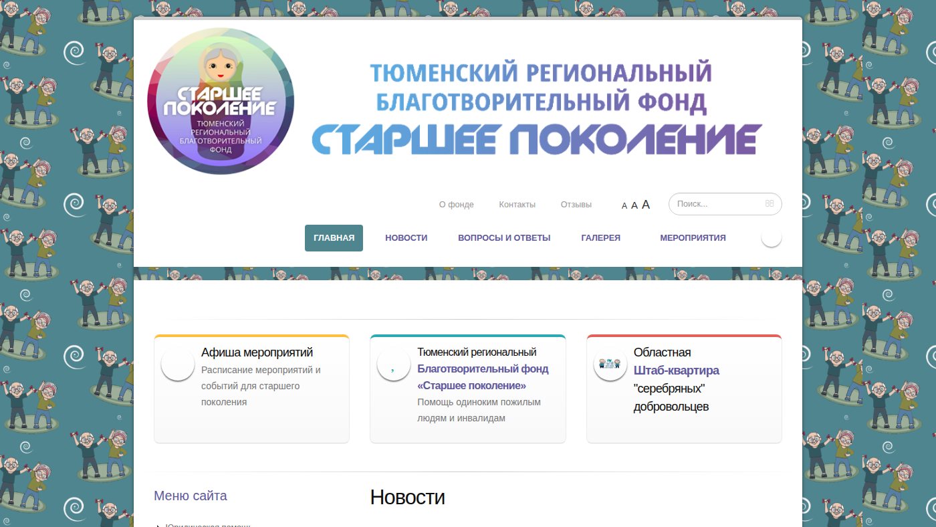Viewport: 936px width, 527px height.
Task: Open the Галерея menu item
Action: [x=601, y=238]
